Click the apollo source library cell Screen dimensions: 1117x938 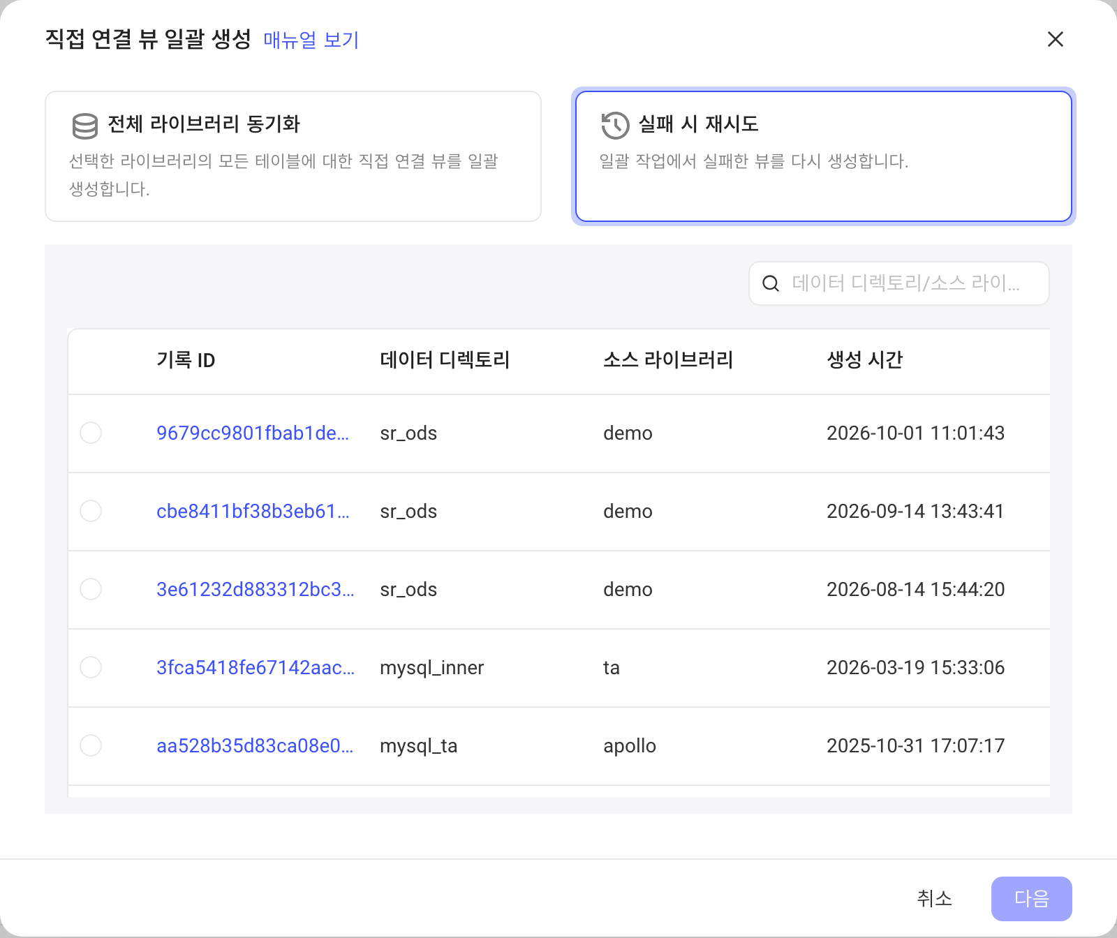click(630, 745)
